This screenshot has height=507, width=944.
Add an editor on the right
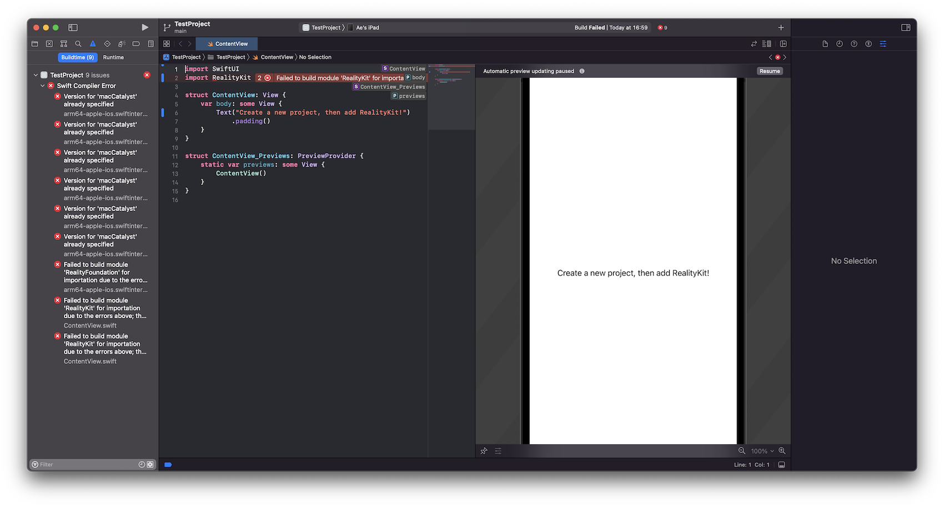tap(783, 44)
